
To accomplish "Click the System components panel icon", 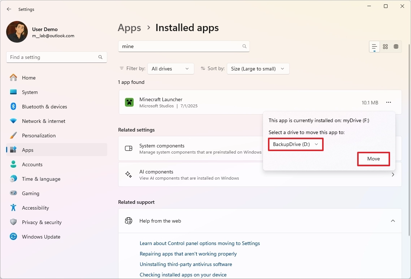I will 129,149.
